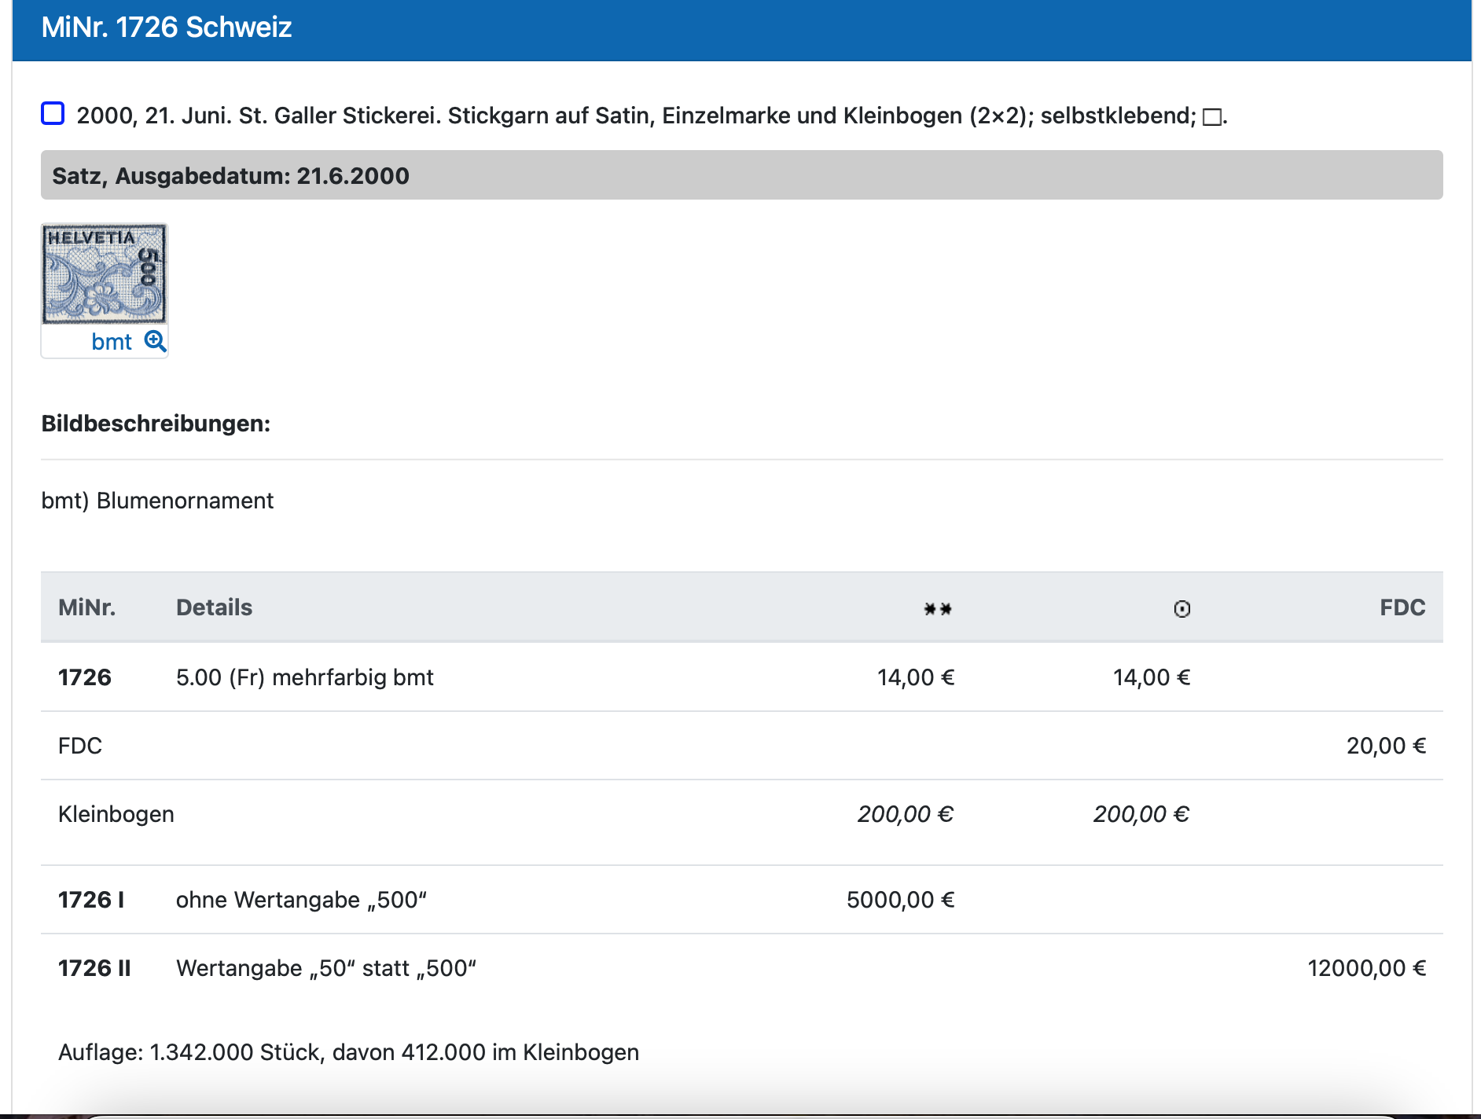The image size is (1481, 1119).
Task: Click the magnifier zoom icon beside bmt
Action: tap(155, 341)
